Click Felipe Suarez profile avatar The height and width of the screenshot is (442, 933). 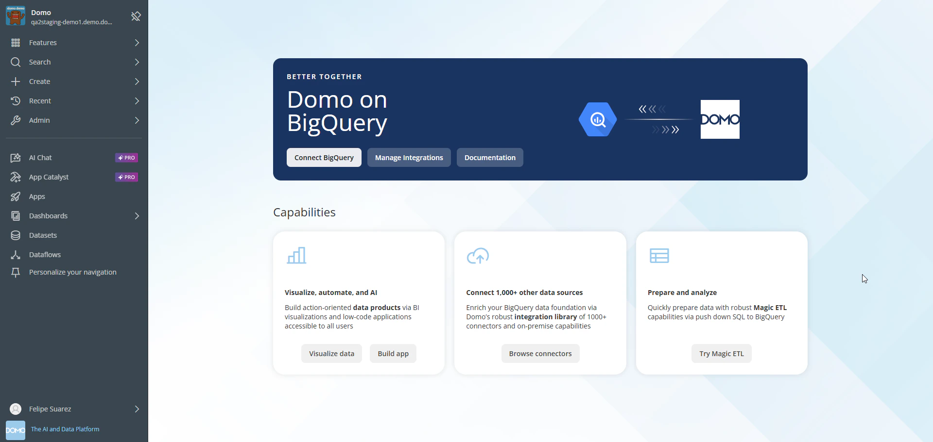coord(16,409)
